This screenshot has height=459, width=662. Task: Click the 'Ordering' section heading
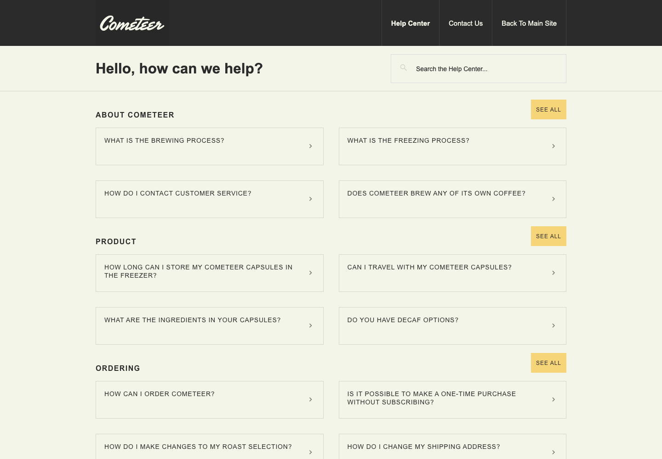click(x=118, y=368)
